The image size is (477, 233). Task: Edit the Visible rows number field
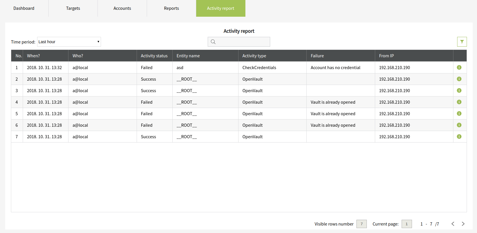click(x=362, y=224)
